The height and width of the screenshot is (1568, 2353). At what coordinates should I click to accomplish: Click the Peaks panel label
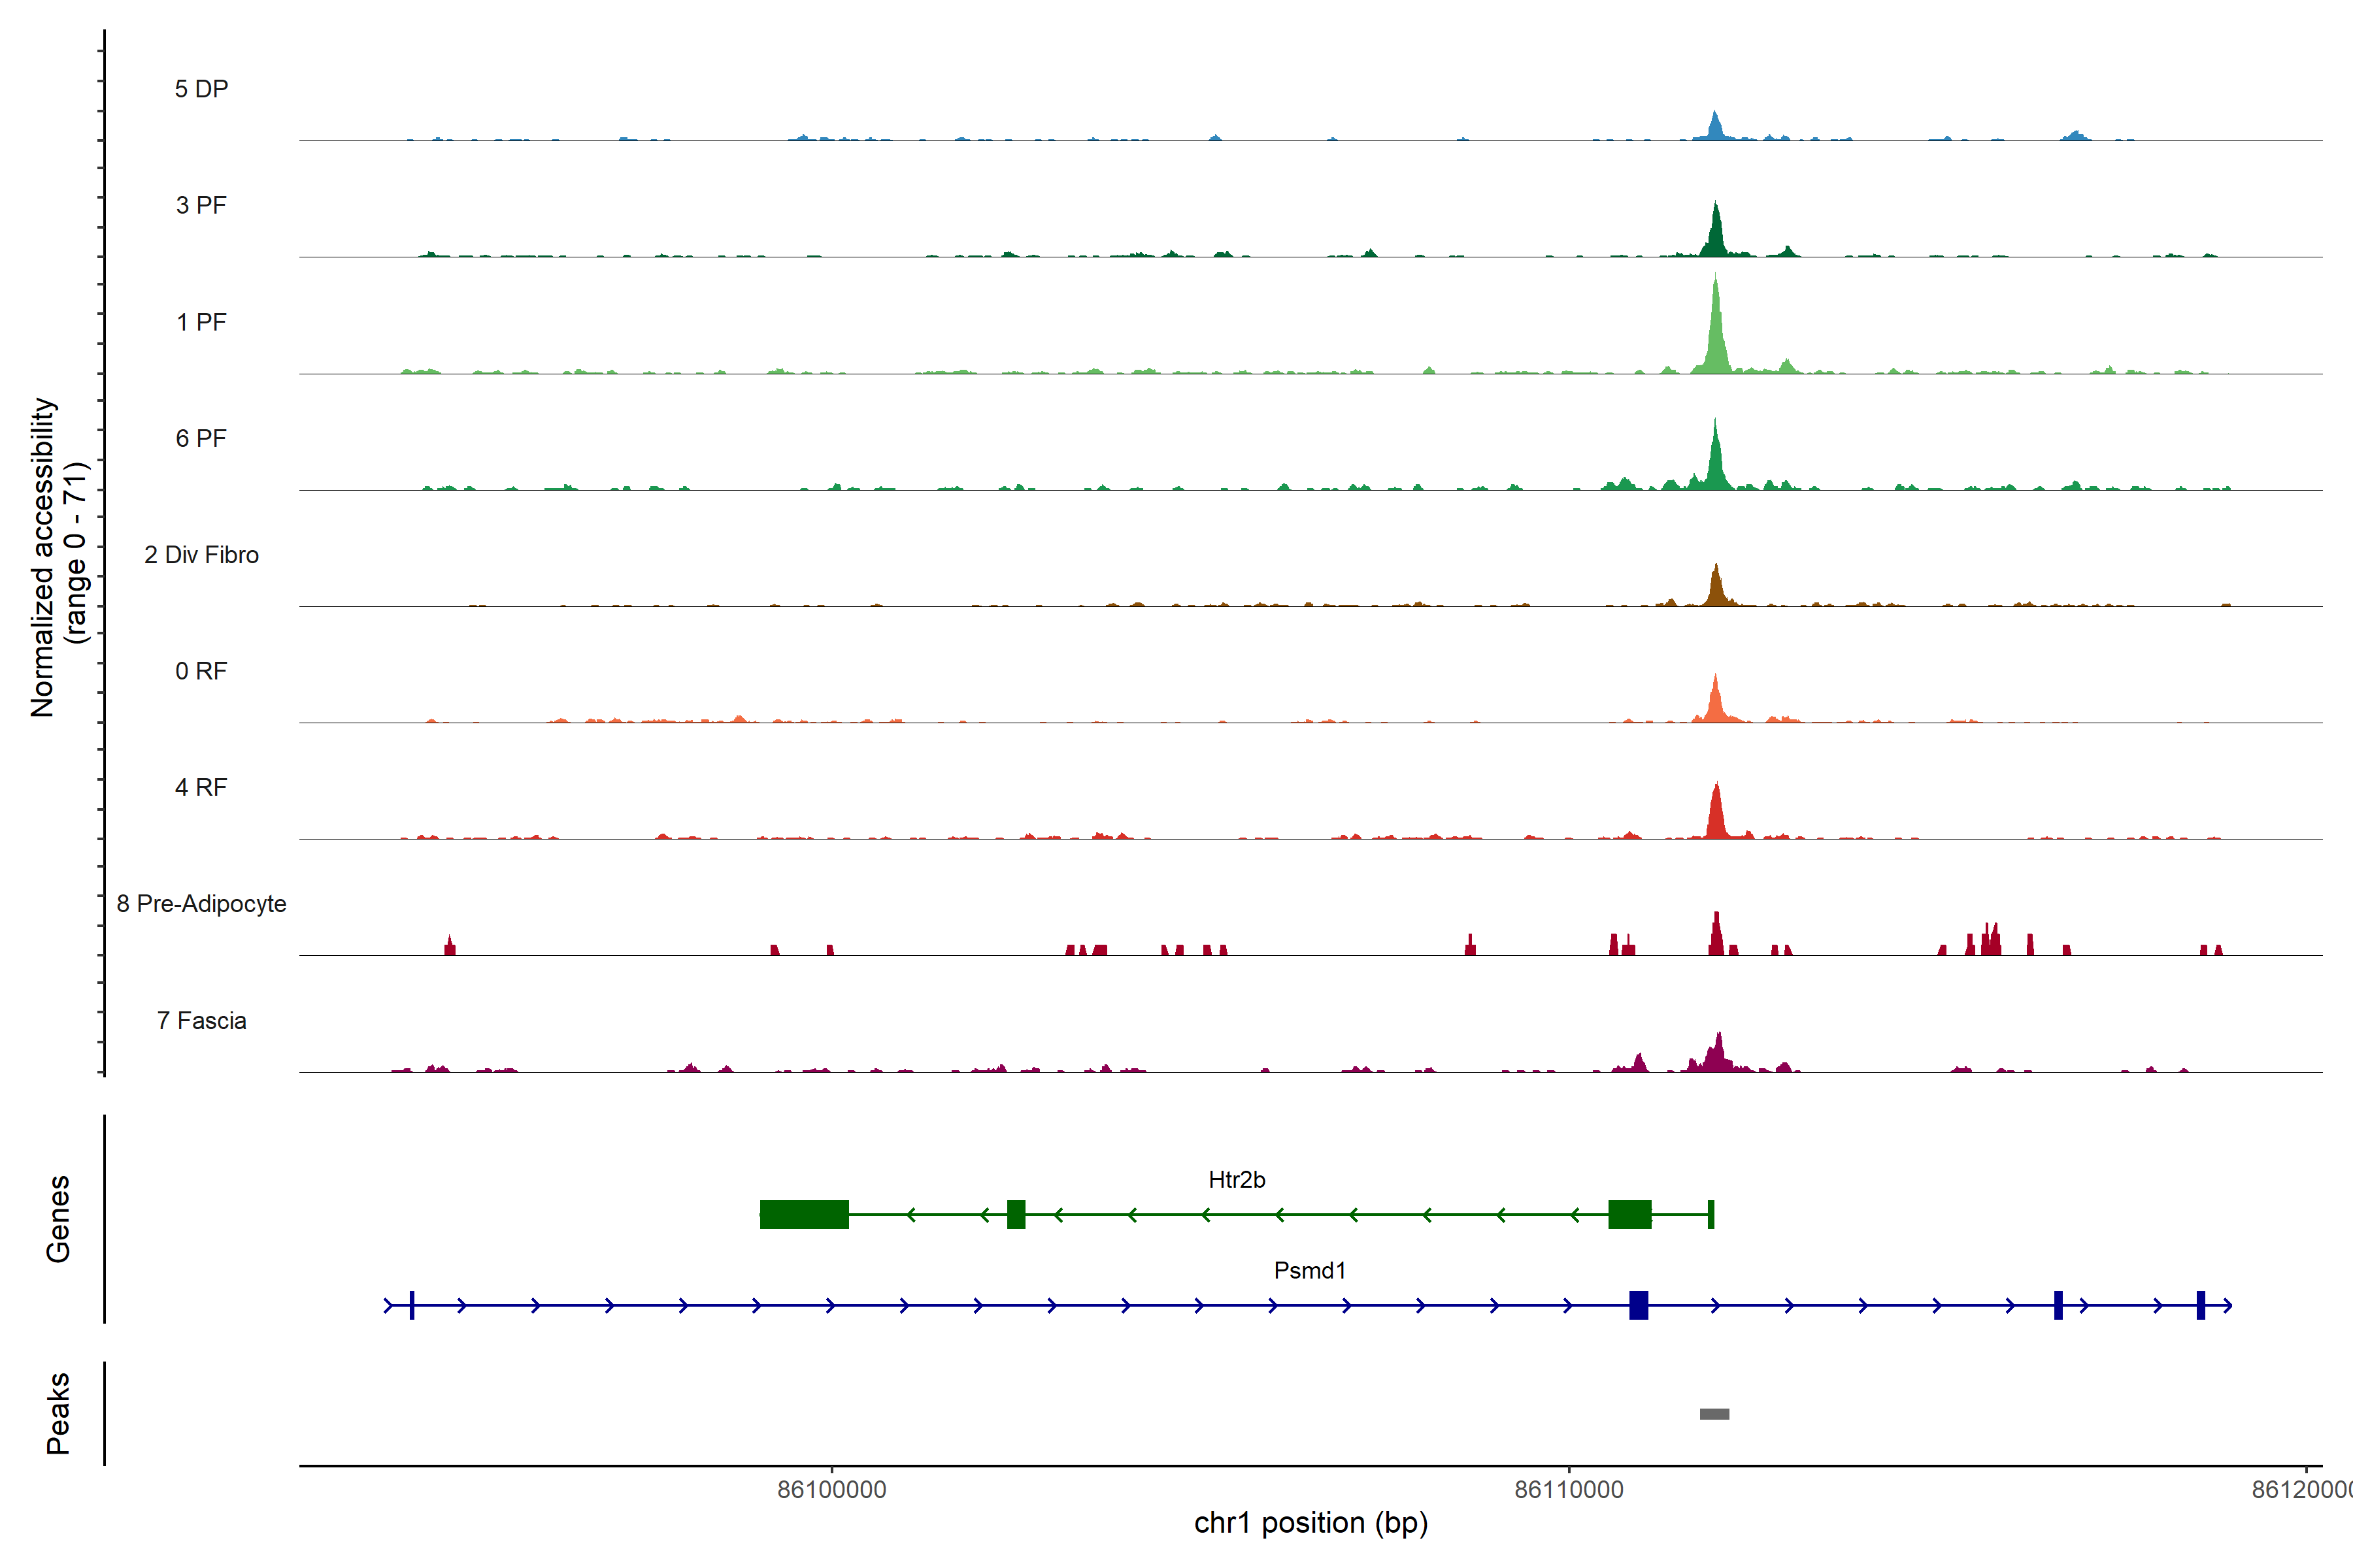58,1412
